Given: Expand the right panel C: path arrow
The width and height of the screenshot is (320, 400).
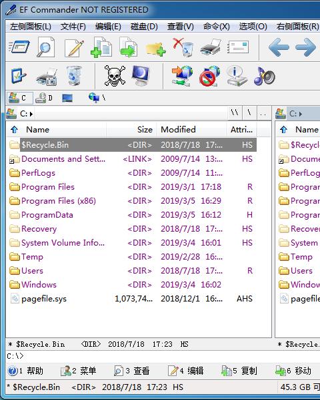Looking at the screenshot, I should (301, 114).
